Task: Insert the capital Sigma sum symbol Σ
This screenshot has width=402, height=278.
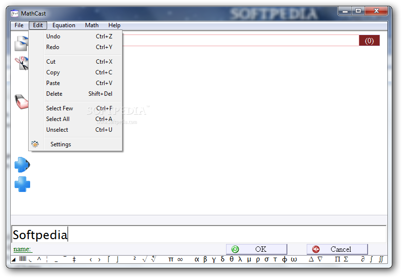Action: 346,259
